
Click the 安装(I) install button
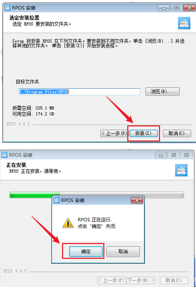[143, 133]
